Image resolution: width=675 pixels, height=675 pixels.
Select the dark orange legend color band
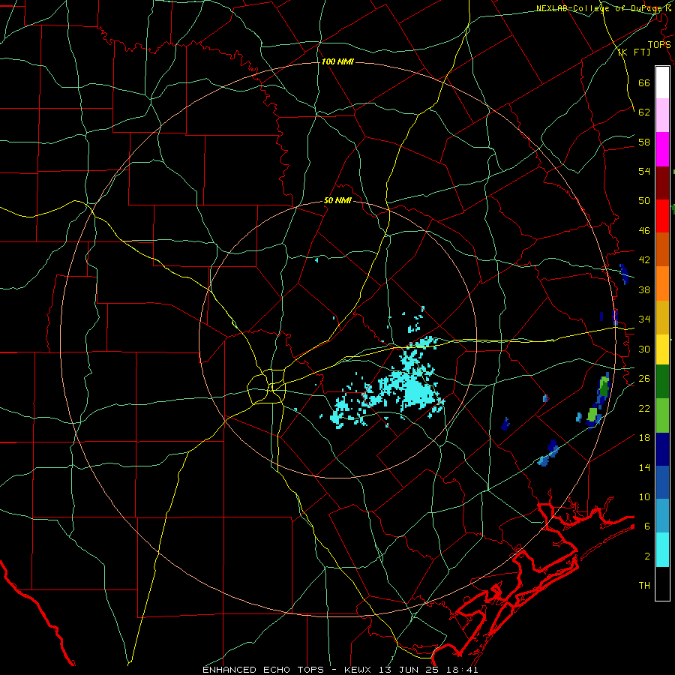(662, 249)
